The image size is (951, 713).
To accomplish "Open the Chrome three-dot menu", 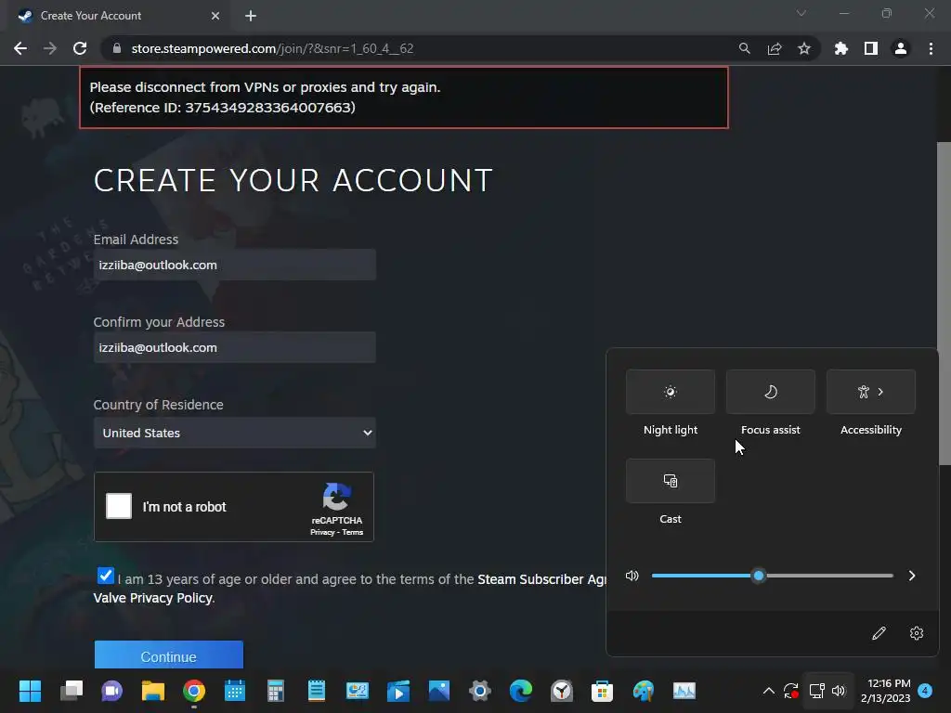I will tap(931, 48).
